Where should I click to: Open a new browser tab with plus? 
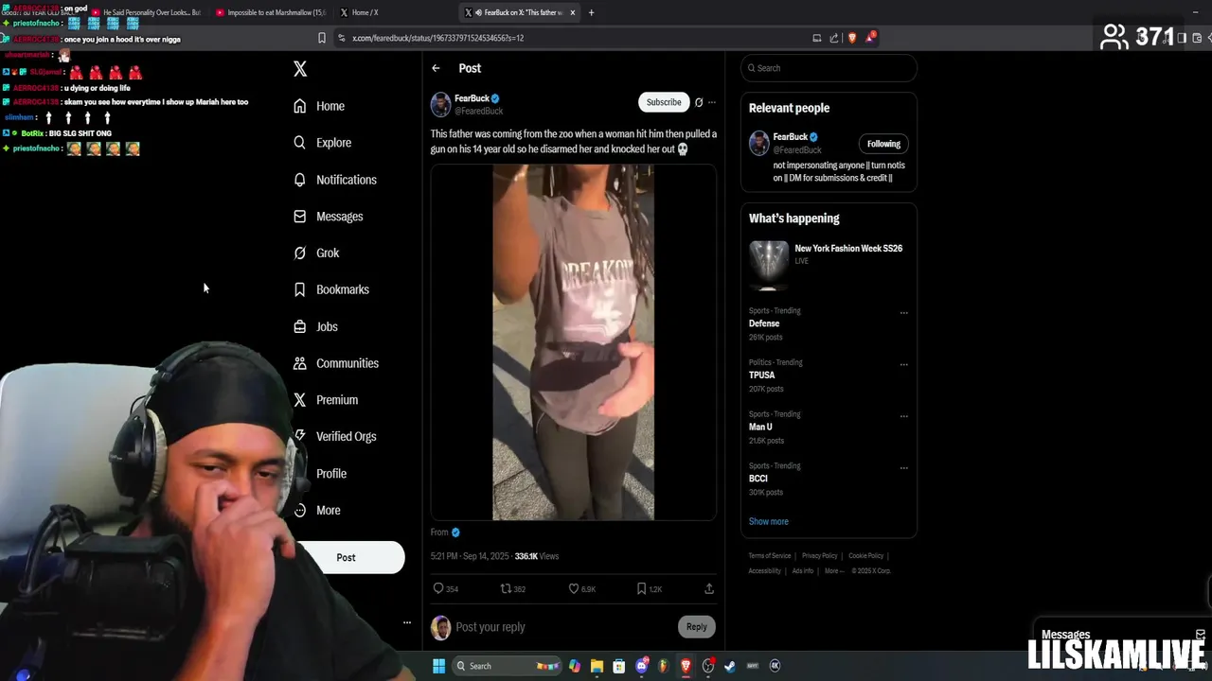click(x=591, y=13)
